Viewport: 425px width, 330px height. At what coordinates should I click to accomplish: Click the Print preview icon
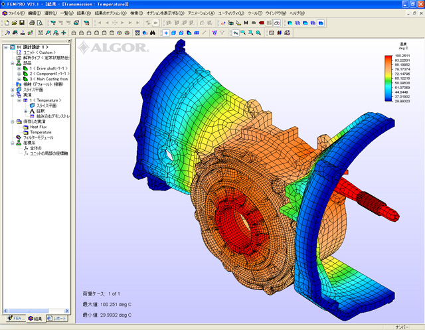(x=40, y=23)
